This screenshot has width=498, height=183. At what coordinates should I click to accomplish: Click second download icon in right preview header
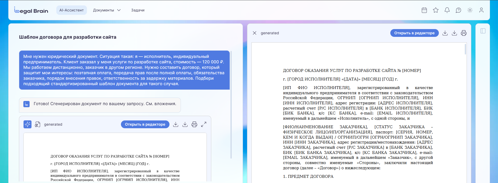click(x=454, y=33)
